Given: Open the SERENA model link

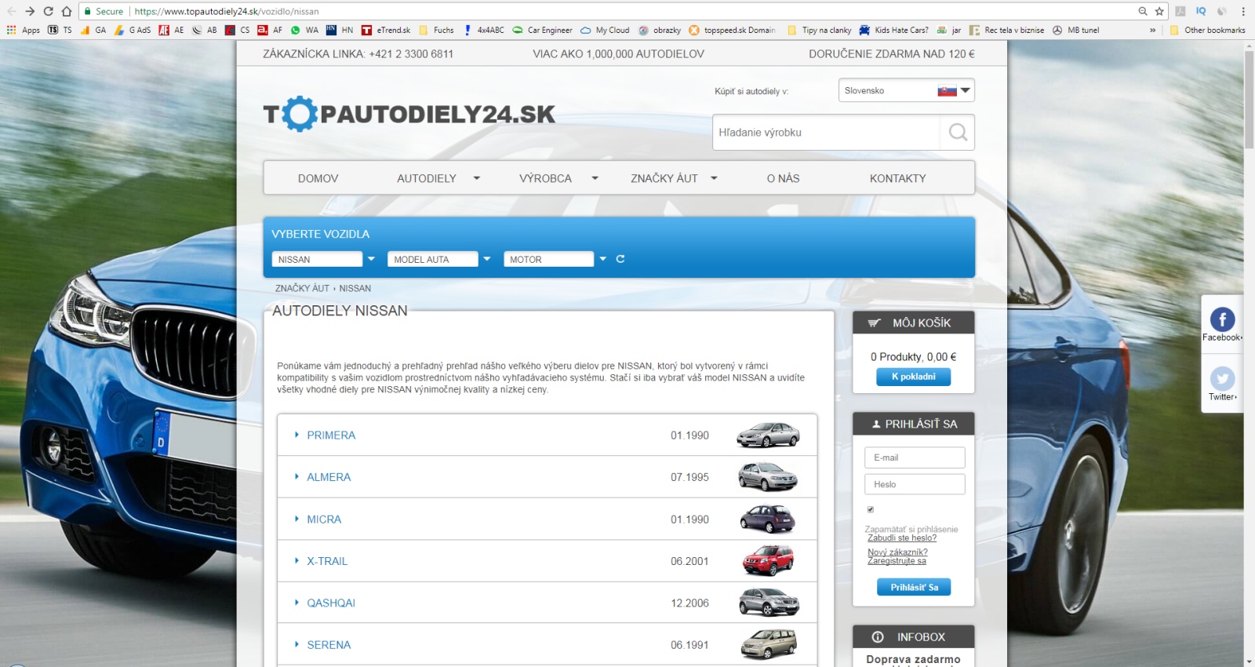Looking at the screenshot, I should 329,645.
